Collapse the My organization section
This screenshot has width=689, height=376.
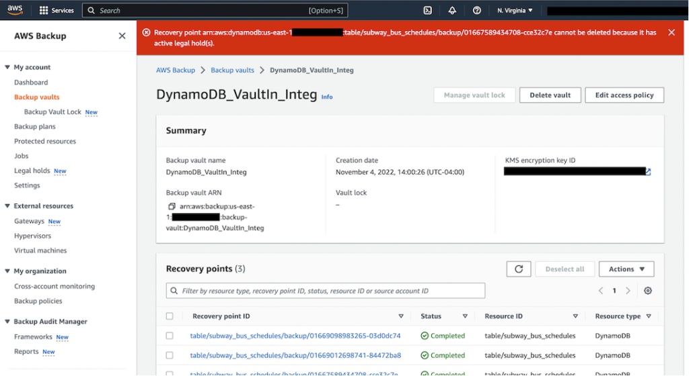coord(7,271)
